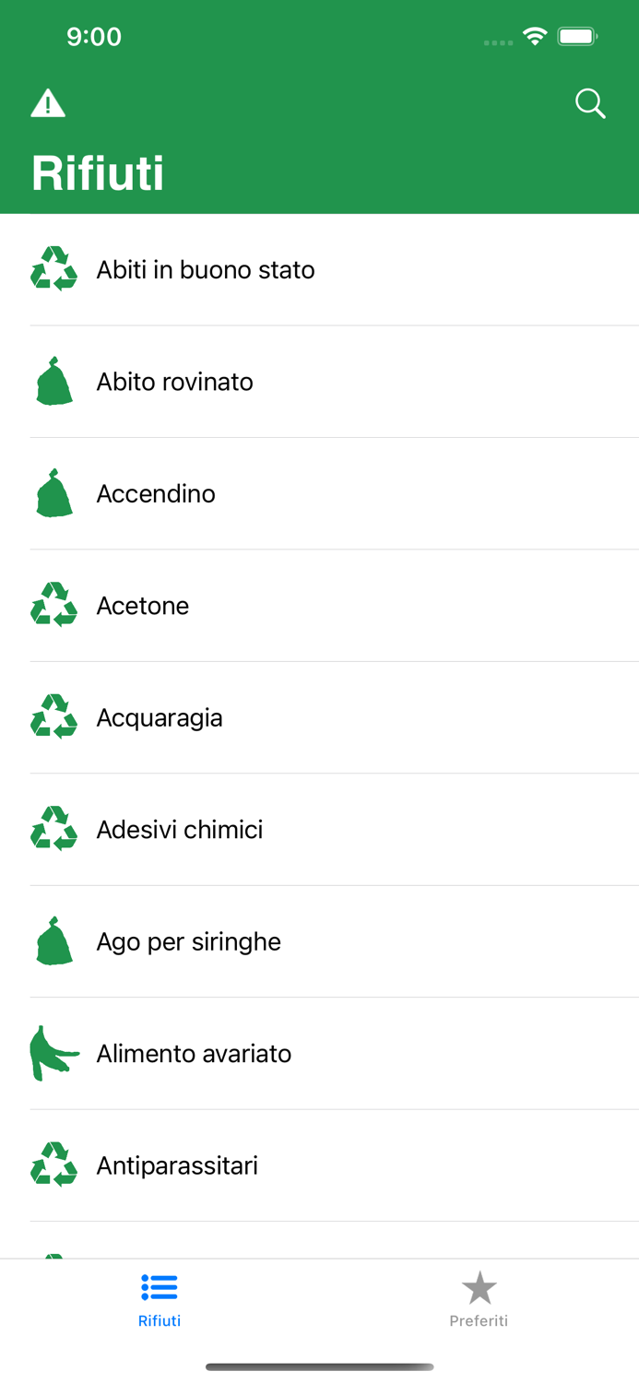Screen dimensions: 639x1383
Task: Switch to the Preferiti tab
Action: point(479,1300)
